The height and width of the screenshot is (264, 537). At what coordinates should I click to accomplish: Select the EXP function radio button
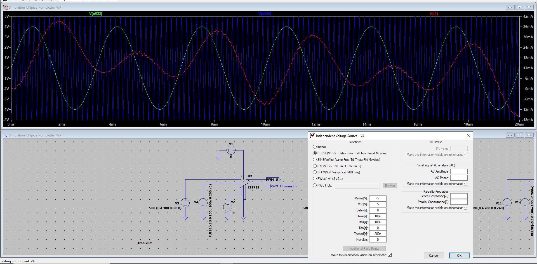[315, 166]
